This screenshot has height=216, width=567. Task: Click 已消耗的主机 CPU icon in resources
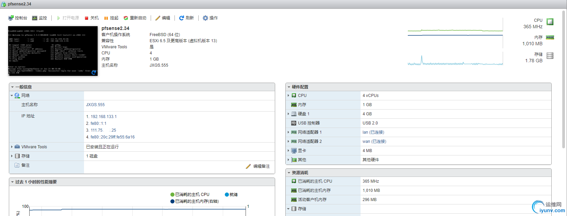[294, 181]
